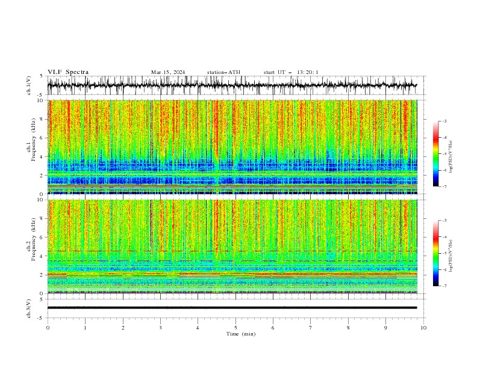The height and width of the screenshot is (368, 477).
Task: Click the '-5' label on ch.2 color bar
Action: (x=444, y=253)
